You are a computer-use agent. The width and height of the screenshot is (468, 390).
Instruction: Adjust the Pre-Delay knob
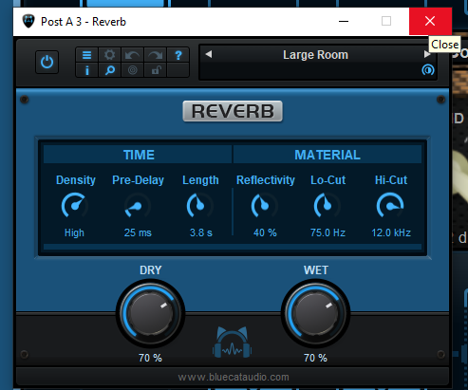pos(138,206)
